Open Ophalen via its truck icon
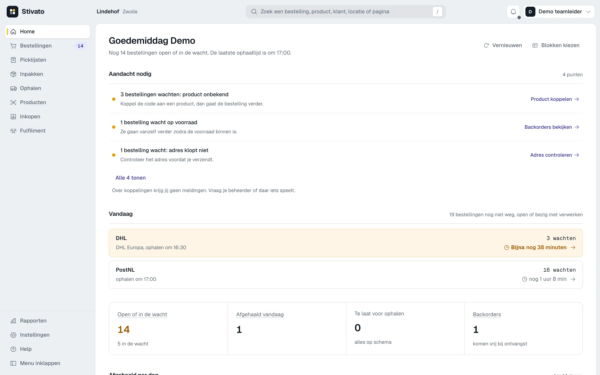This screenshot has width=600, height=375. (x=13, y=88)
